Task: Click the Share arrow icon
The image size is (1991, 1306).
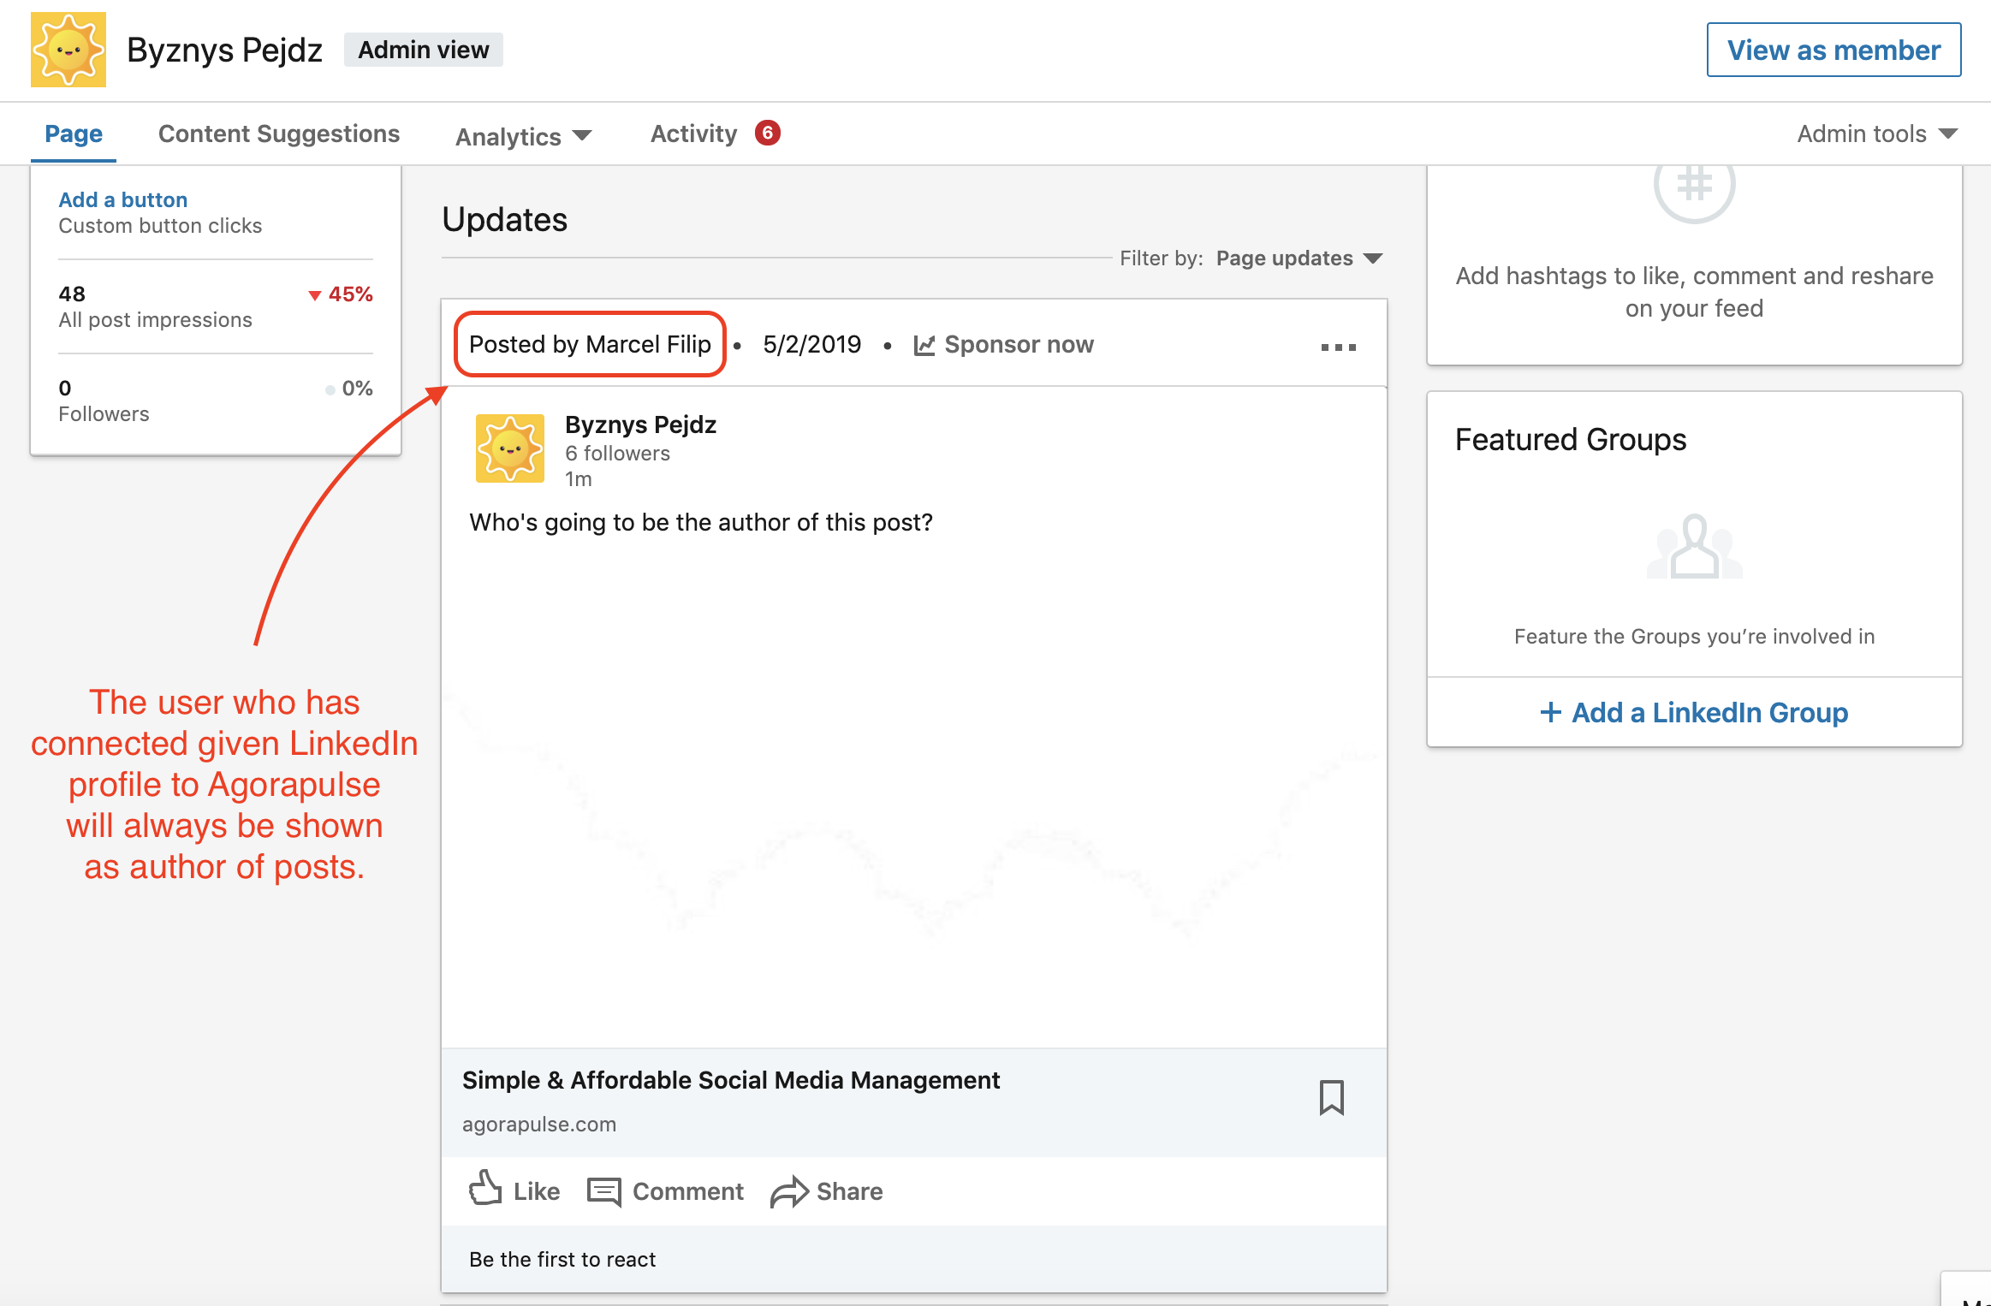Action: [789, 1191]
